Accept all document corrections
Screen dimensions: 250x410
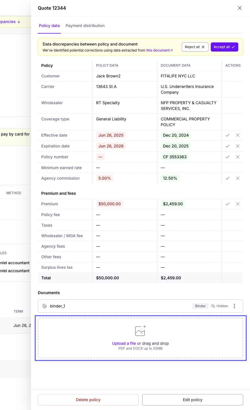[x=224, y=47]
